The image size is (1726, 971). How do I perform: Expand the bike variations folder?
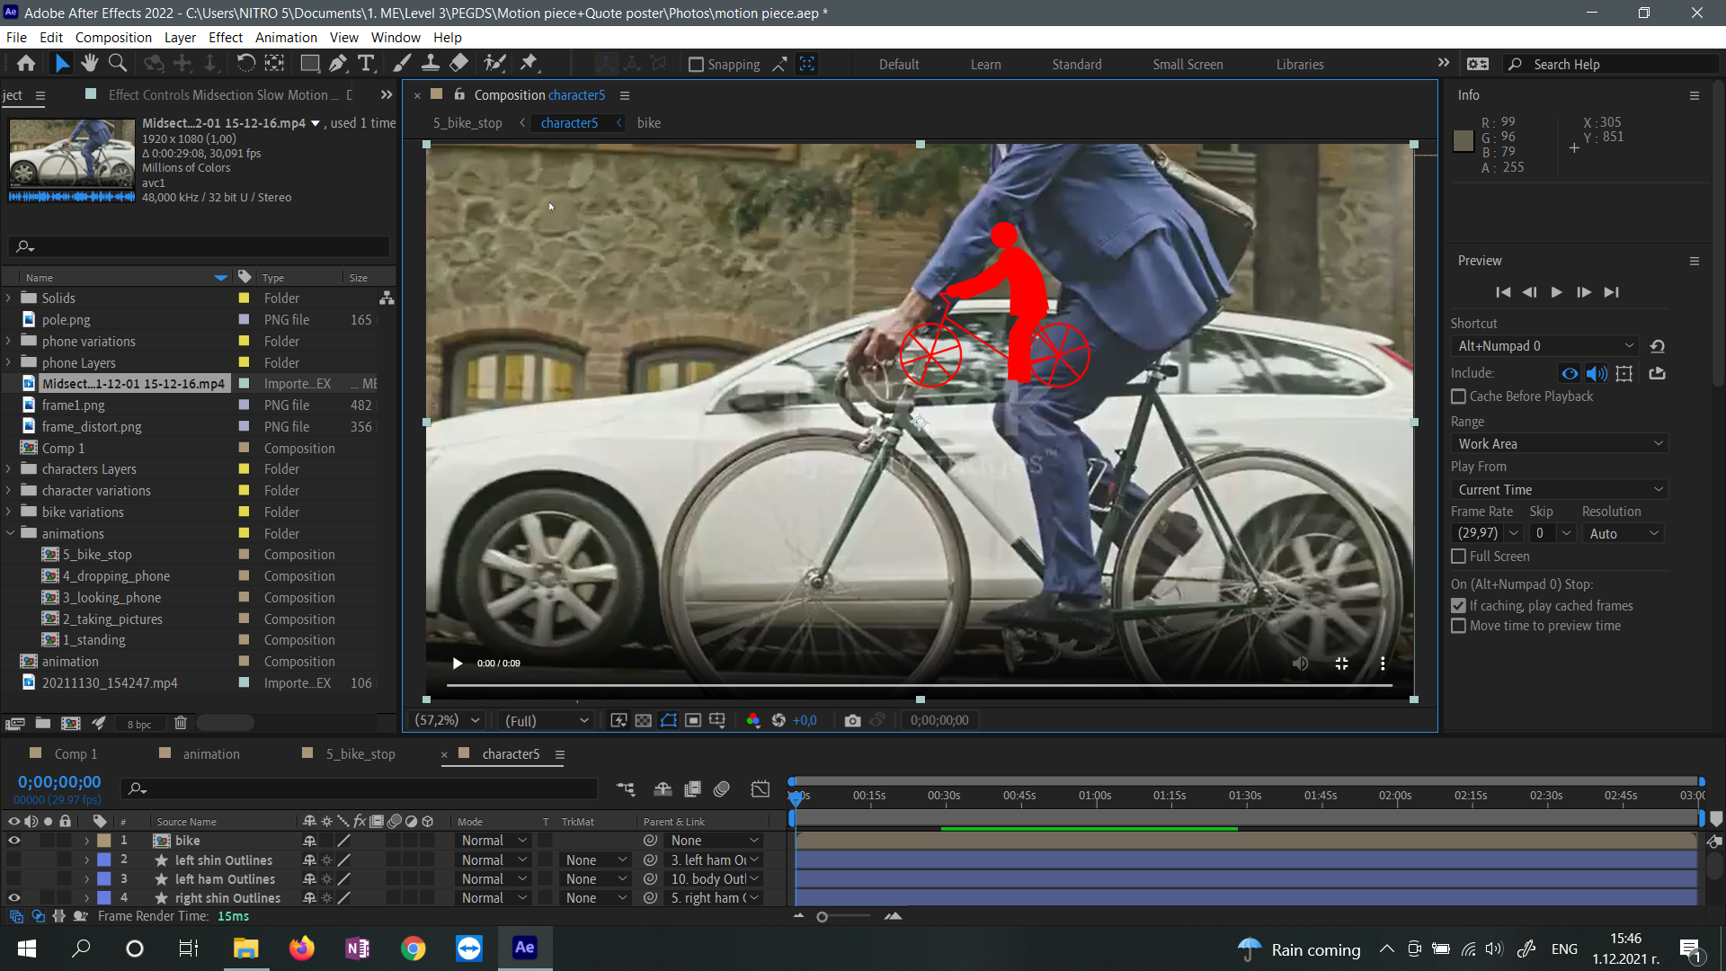click(9, 512)
